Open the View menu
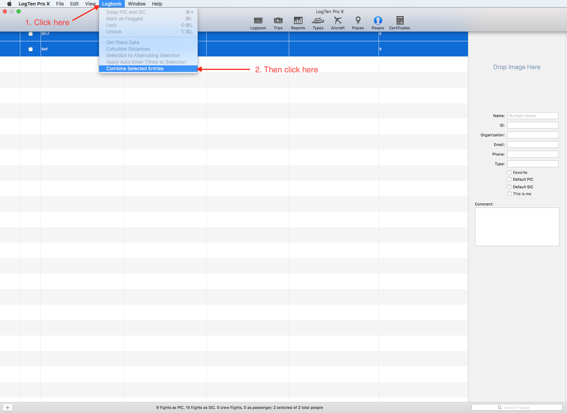Image resolution: width=567 pixels, height=413 pixels. pos(90,4)
